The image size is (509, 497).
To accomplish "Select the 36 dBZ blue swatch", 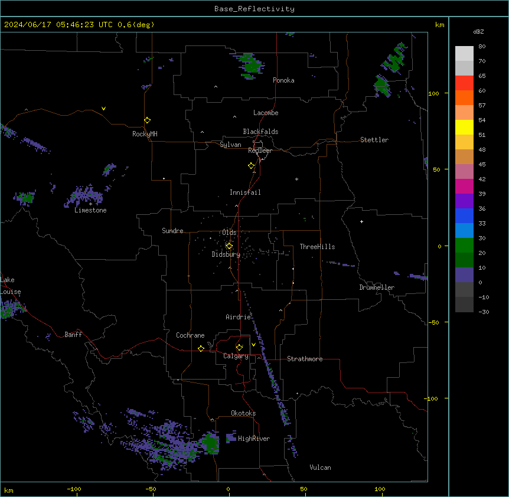I will (x=464, y=215).
